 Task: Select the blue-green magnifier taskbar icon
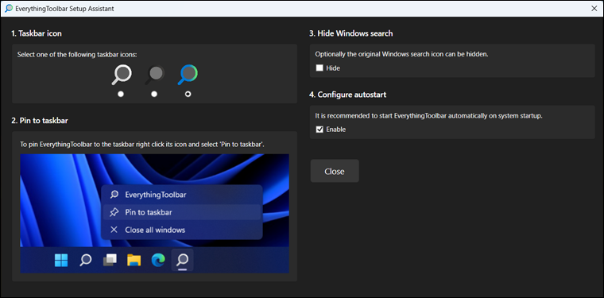point(188,75)
